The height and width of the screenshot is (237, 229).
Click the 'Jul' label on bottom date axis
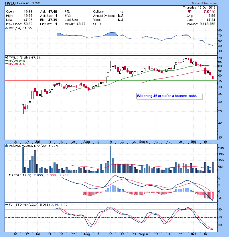coord(37,234)
